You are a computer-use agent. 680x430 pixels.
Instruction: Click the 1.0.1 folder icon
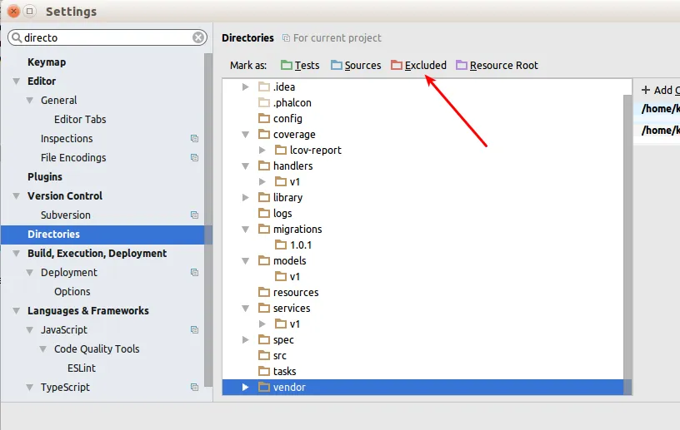point(281,245)
